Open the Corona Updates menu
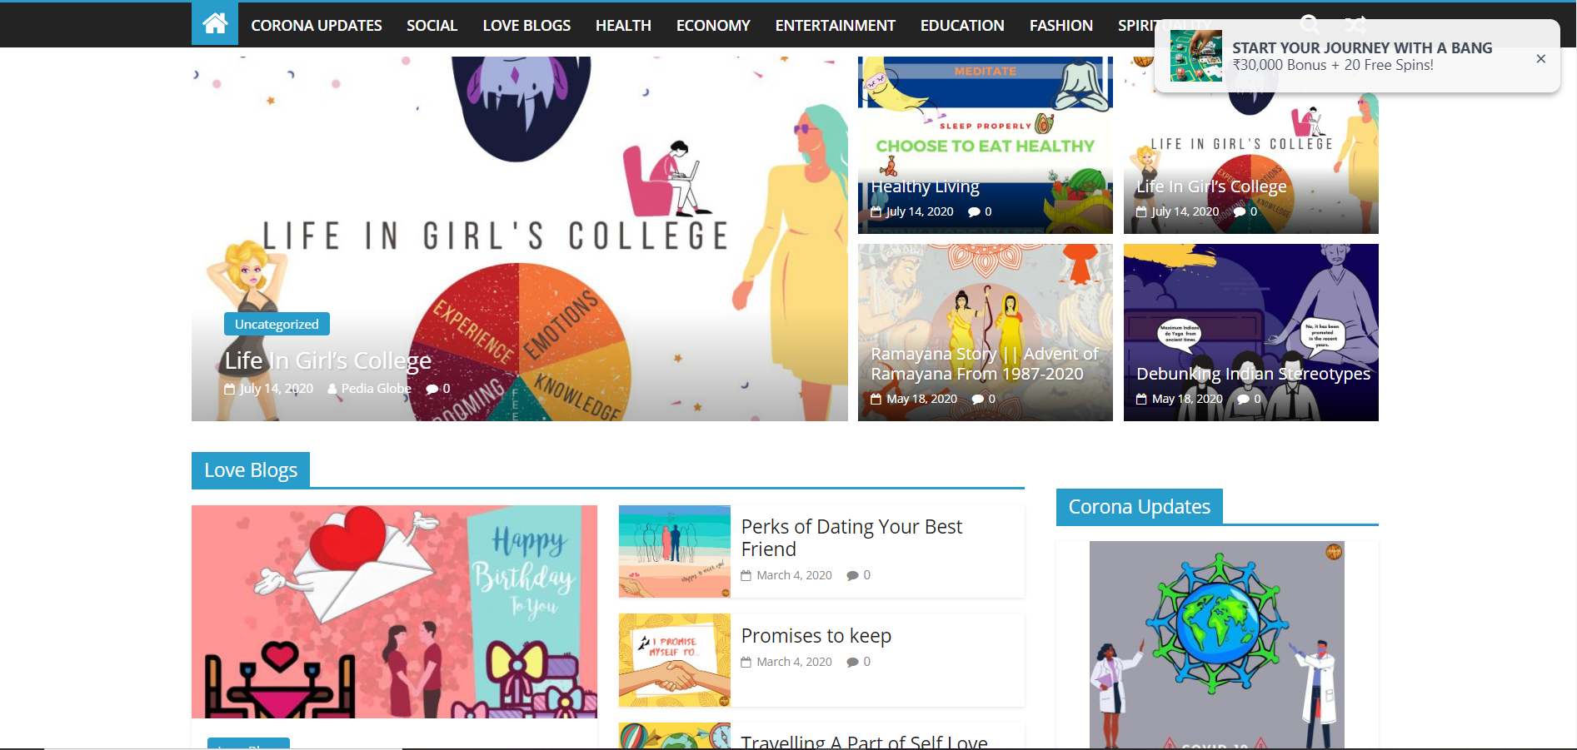The width and height of the screenshot is (1577, 750). [317, 26]
